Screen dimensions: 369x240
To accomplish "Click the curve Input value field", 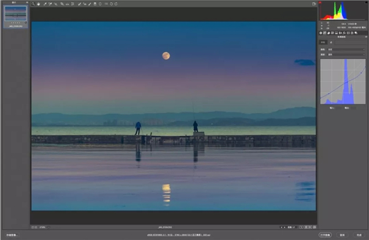I will pos(338,108).
